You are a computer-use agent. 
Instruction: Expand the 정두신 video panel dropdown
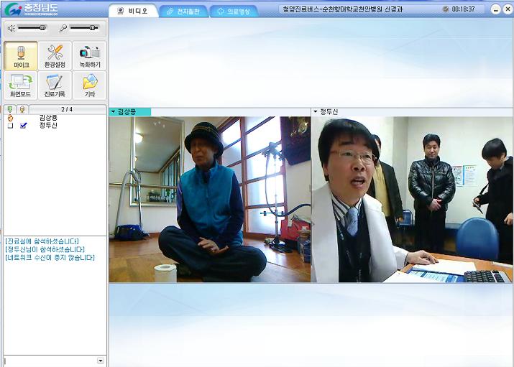click(315, 112)
